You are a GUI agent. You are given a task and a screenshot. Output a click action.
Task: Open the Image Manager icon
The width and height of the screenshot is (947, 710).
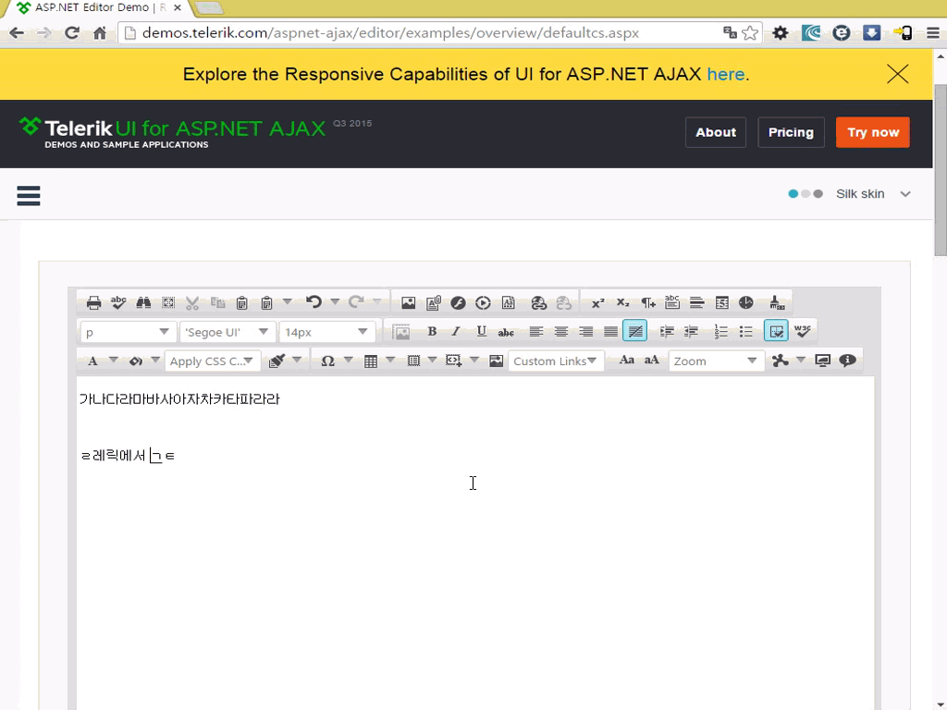(x=408, y=302)
